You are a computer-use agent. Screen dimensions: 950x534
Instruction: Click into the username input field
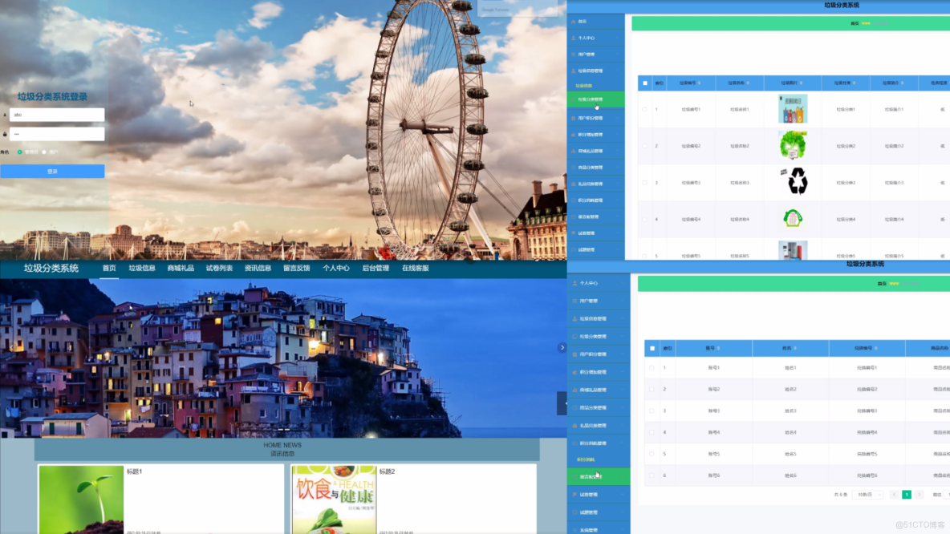[x=57, y=115]
